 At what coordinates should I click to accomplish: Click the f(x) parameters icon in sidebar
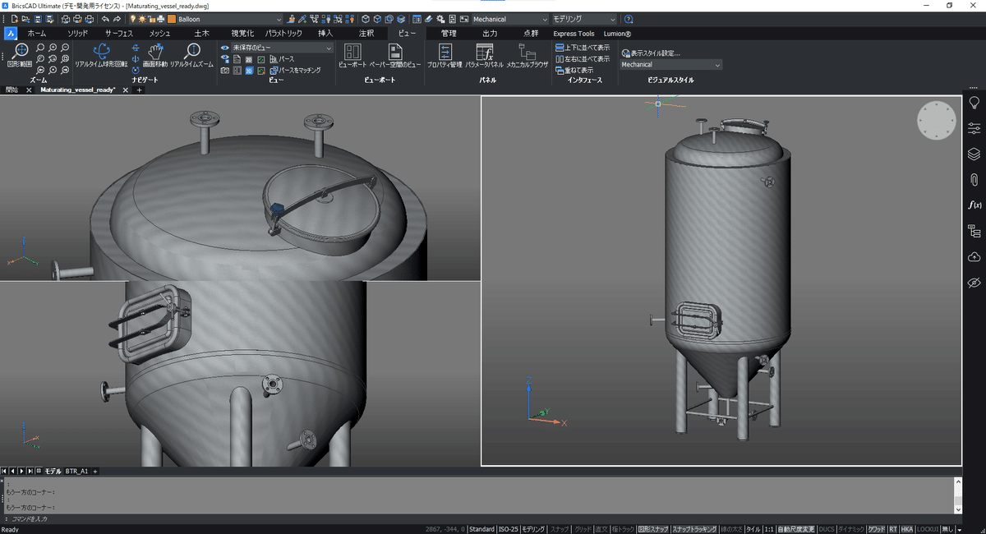[x=974, y=205]
